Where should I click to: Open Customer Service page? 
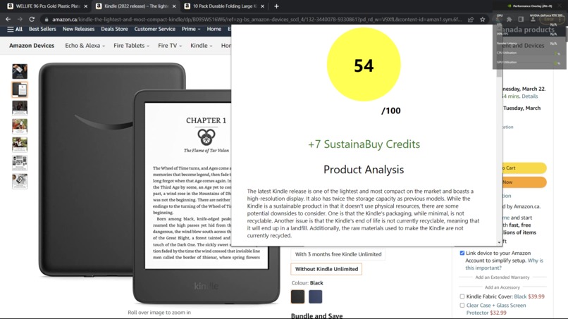click(154, 29)
